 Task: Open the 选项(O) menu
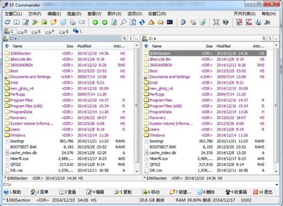[135, 14]
